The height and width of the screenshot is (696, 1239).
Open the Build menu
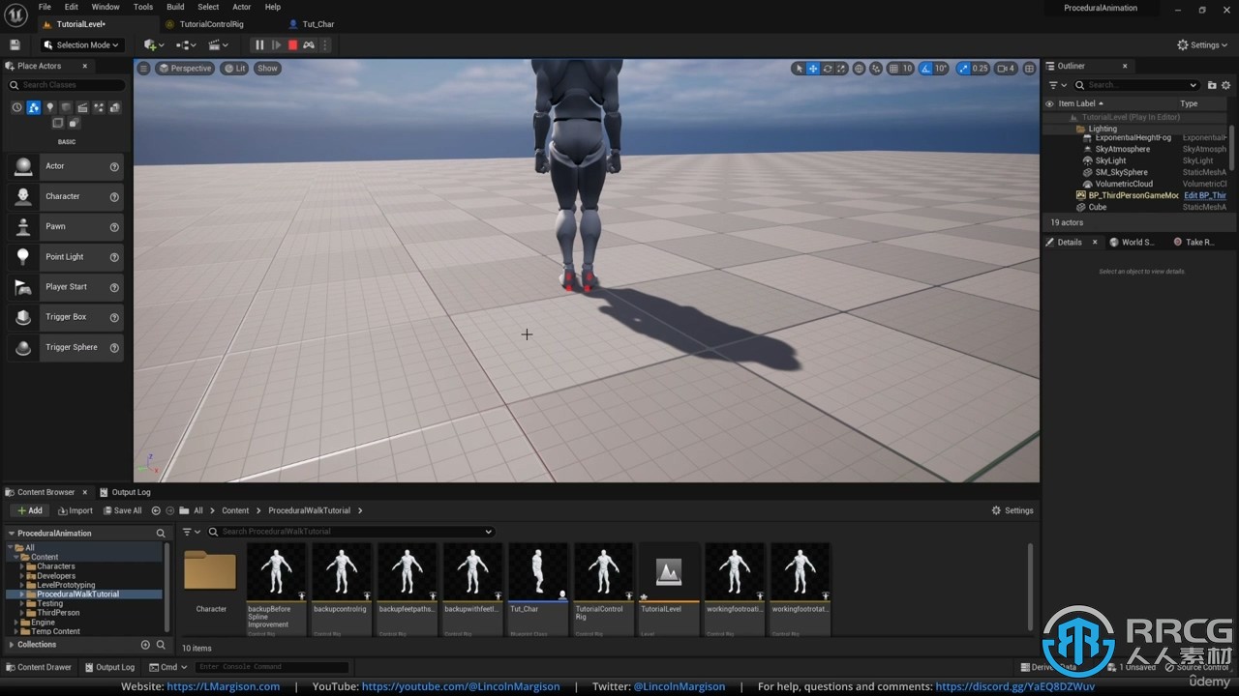(x=175, y=7)
